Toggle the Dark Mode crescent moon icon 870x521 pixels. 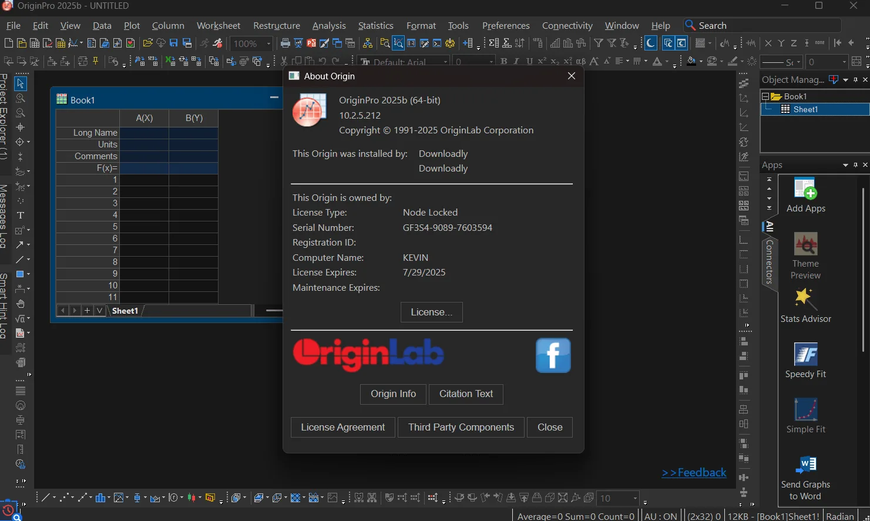pyautogui.click(x=651, y=43)
